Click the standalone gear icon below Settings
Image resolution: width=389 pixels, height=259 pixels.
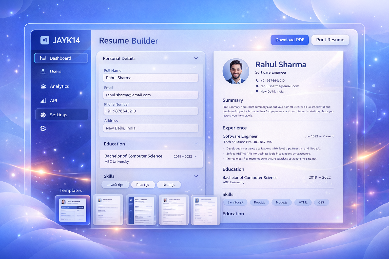pyautogui.click(x=43, y=128)
